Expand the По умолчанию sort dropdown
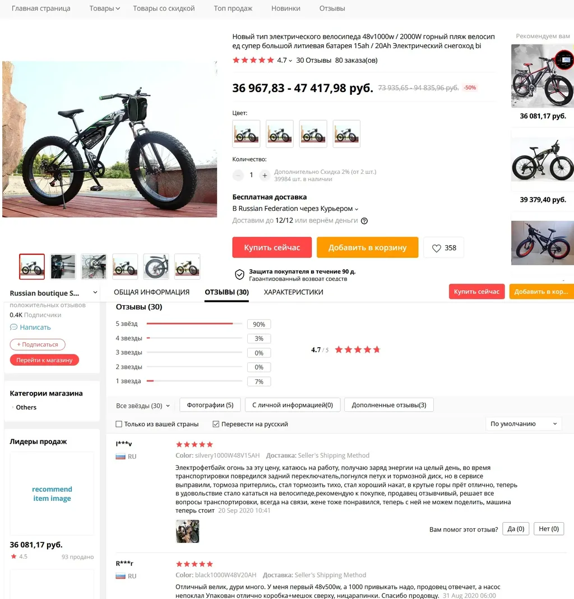 click(x=524, y=423)
